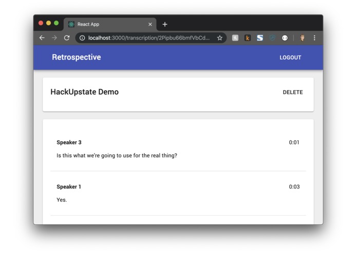The image size is (357, 253).
Task: Click the text 'Is this what we're going to use for the real thing?'
Action: pos(117,156)
